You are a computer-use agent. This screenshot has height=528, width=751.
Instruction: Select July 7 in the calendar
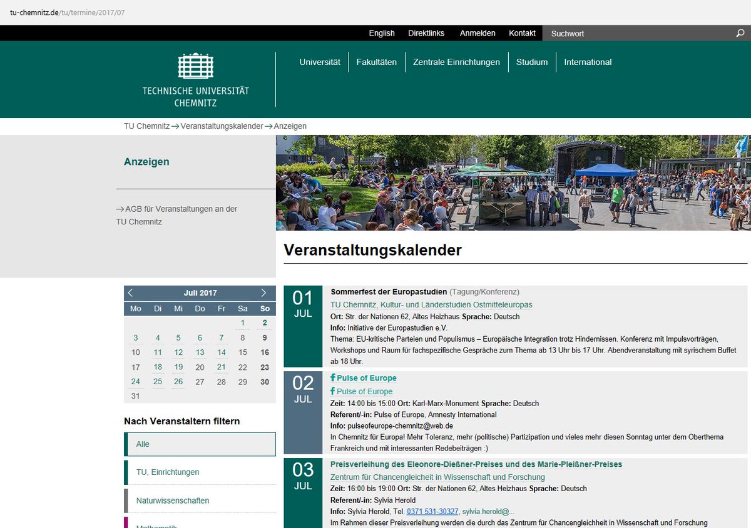click(x=222, y=338)
